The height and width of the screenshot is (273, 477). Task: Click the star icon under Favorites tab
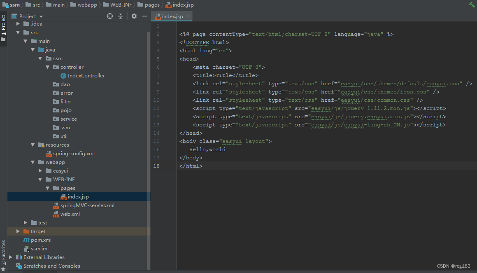pyautogui.click(x=3, y=269)
